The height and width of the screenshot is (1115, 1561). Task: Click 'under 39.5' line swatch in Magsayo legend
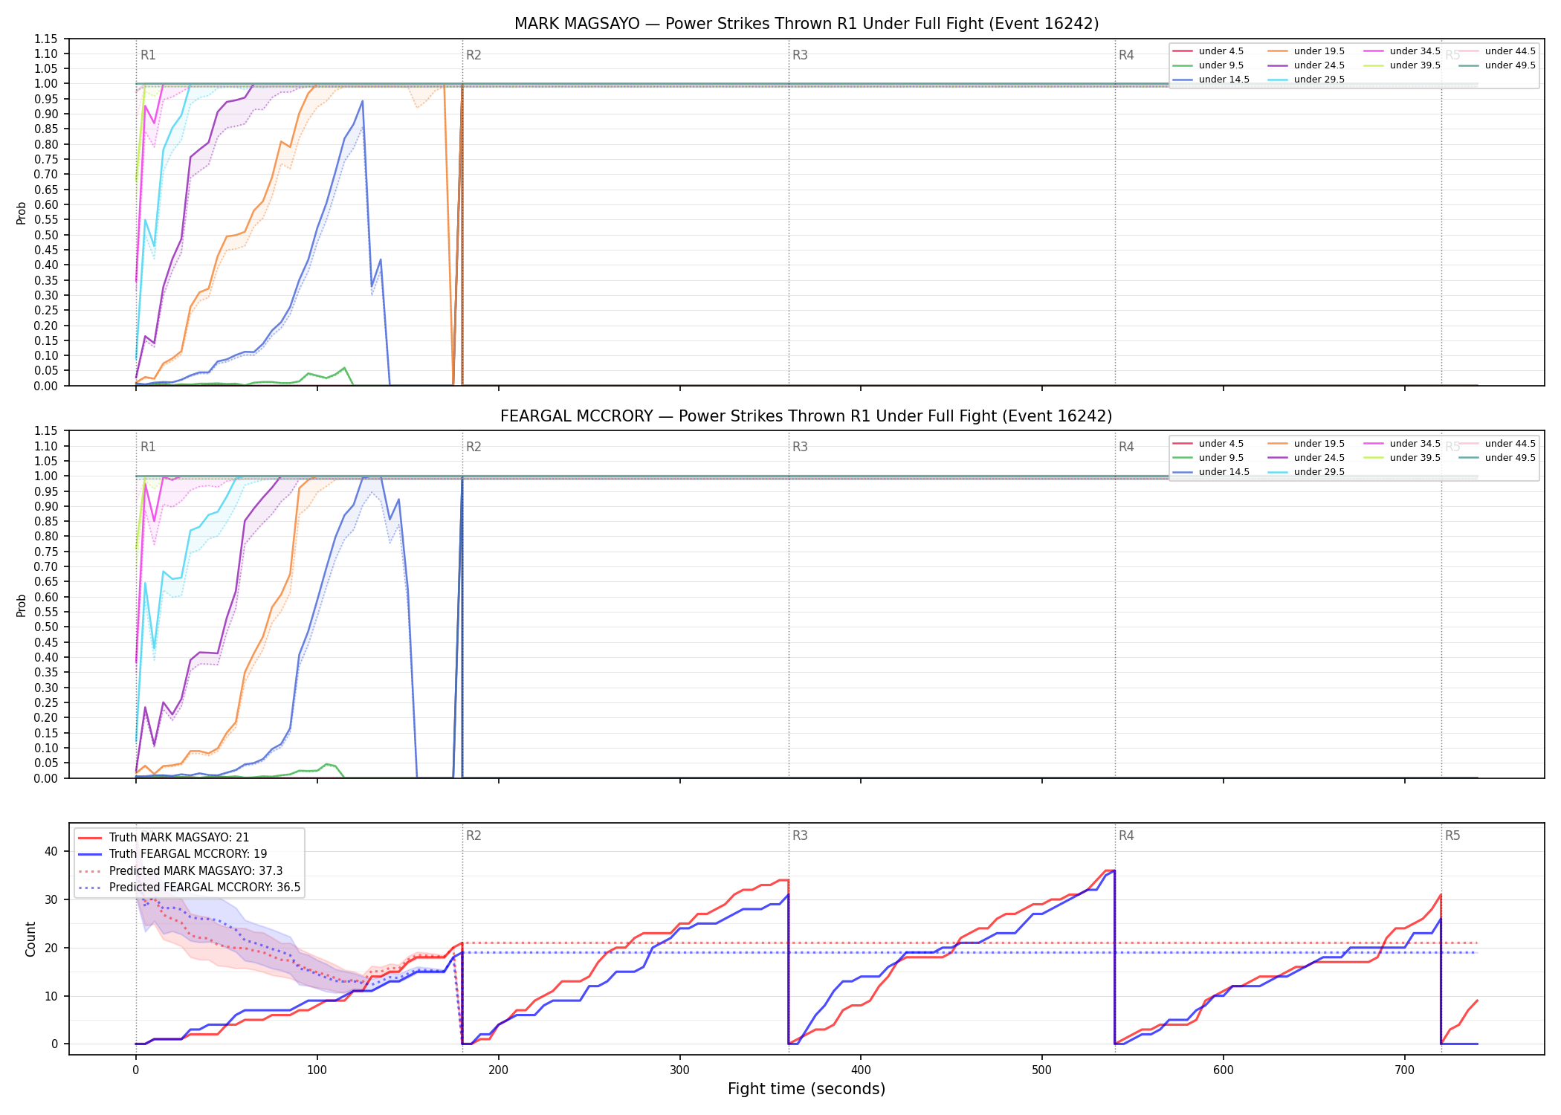pyautogui.click(x=1374, y=65)
